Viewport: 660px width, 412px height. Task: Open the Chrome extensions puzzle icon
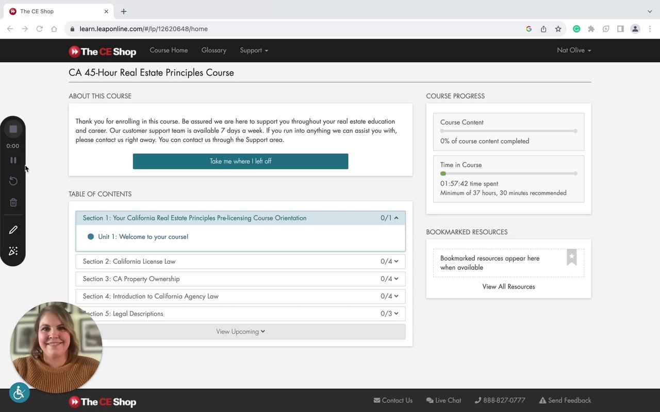click(591, 29)
